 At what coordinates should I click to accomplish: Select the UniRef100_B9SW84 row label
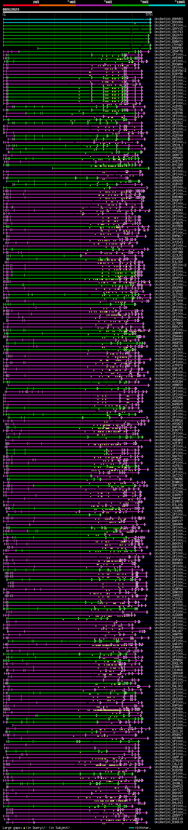169,64
